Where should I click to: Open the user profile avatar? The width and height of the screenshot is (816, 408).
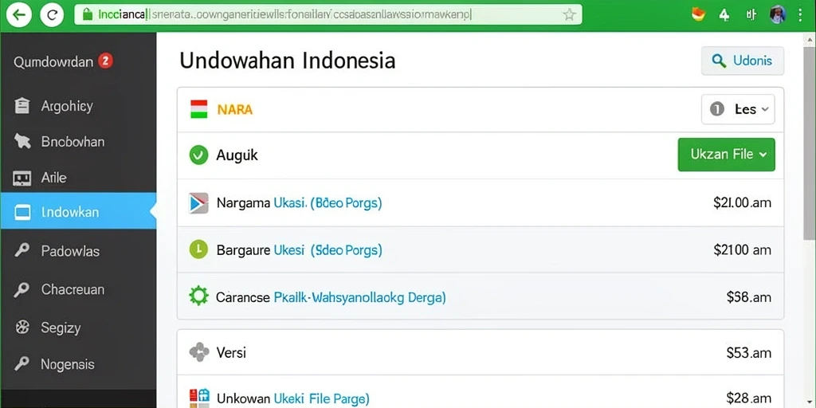point(777,14)
